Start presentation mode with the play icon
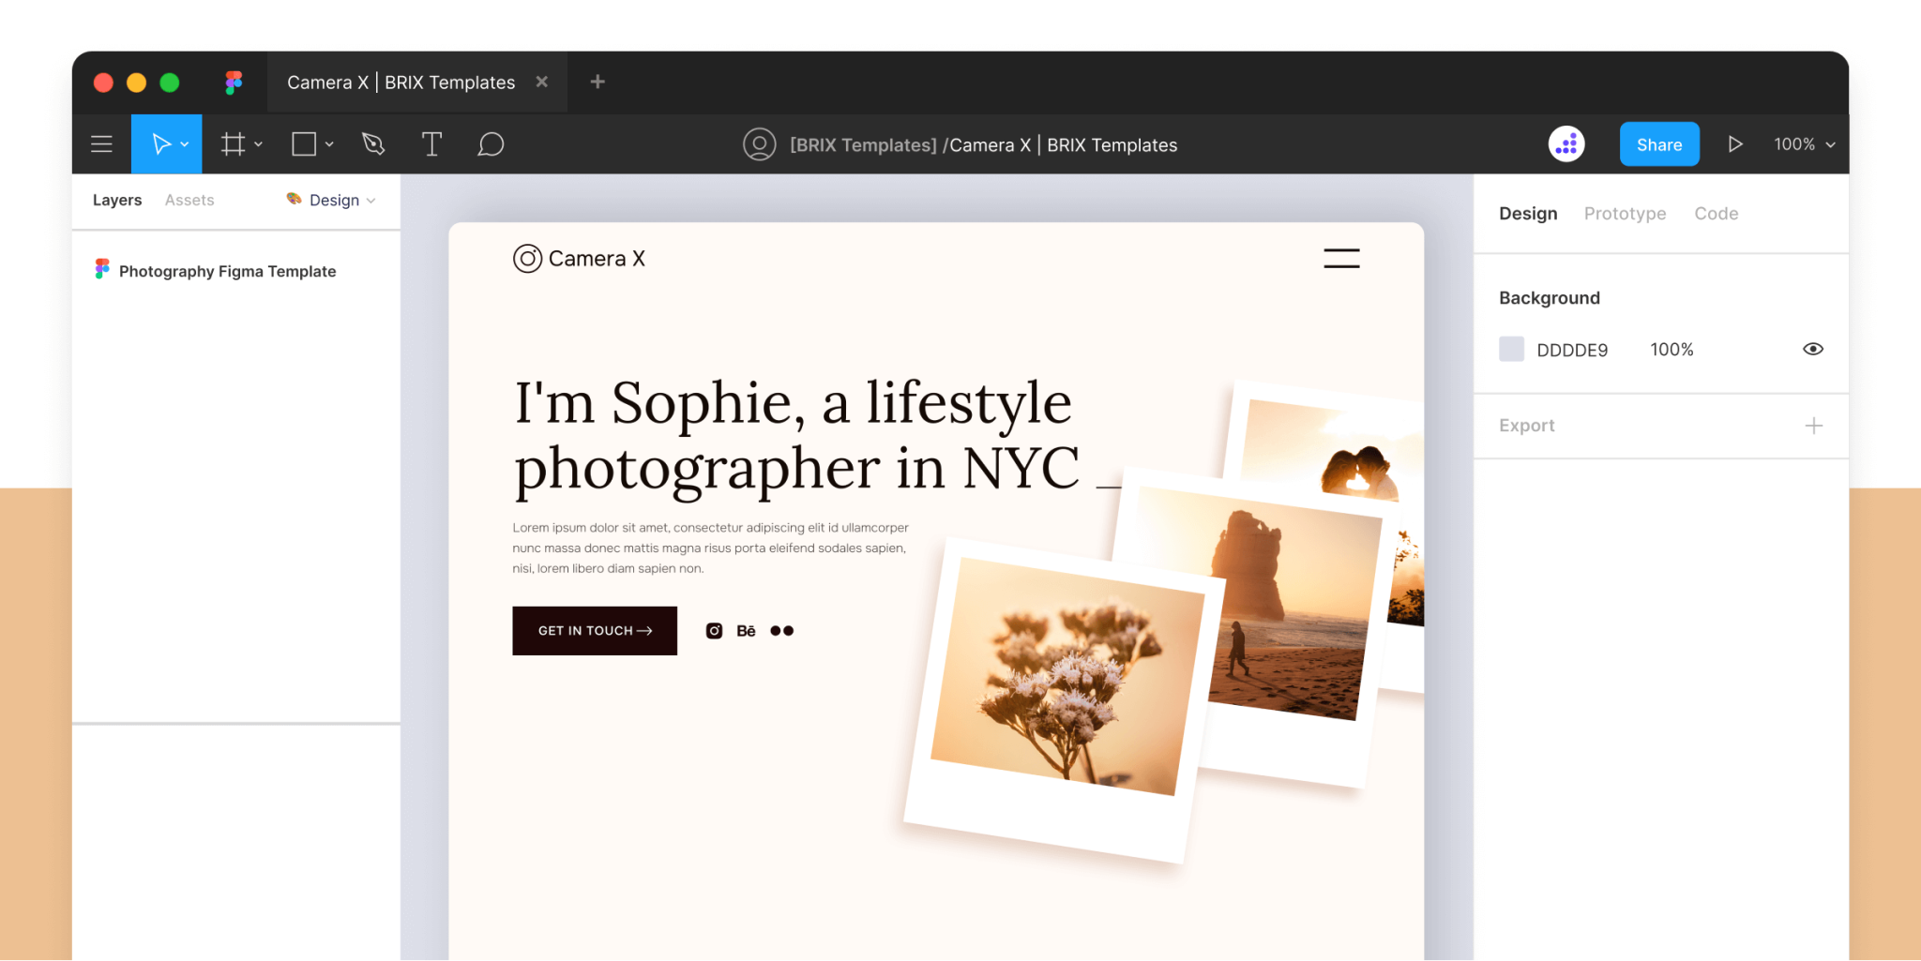The width and height of the screenshot is (1921, 961). tap(1735, 143)
